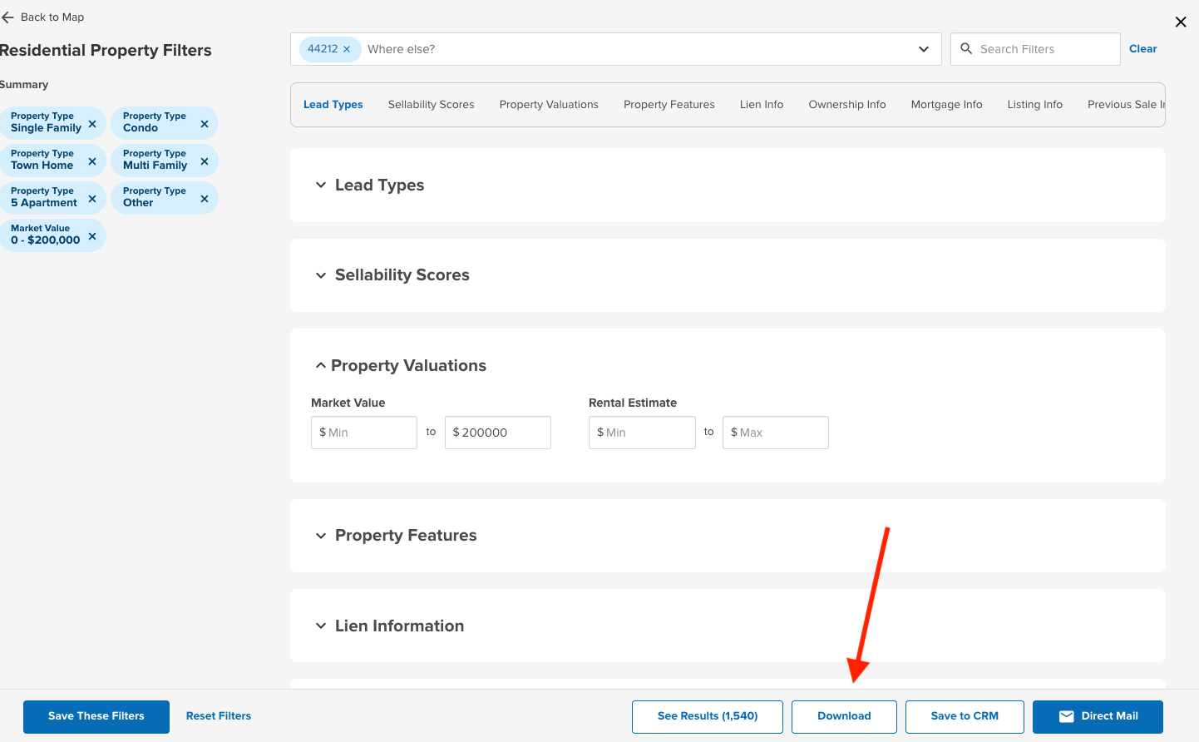
Task: Click the Back to Map arrow
Action: 8,17
